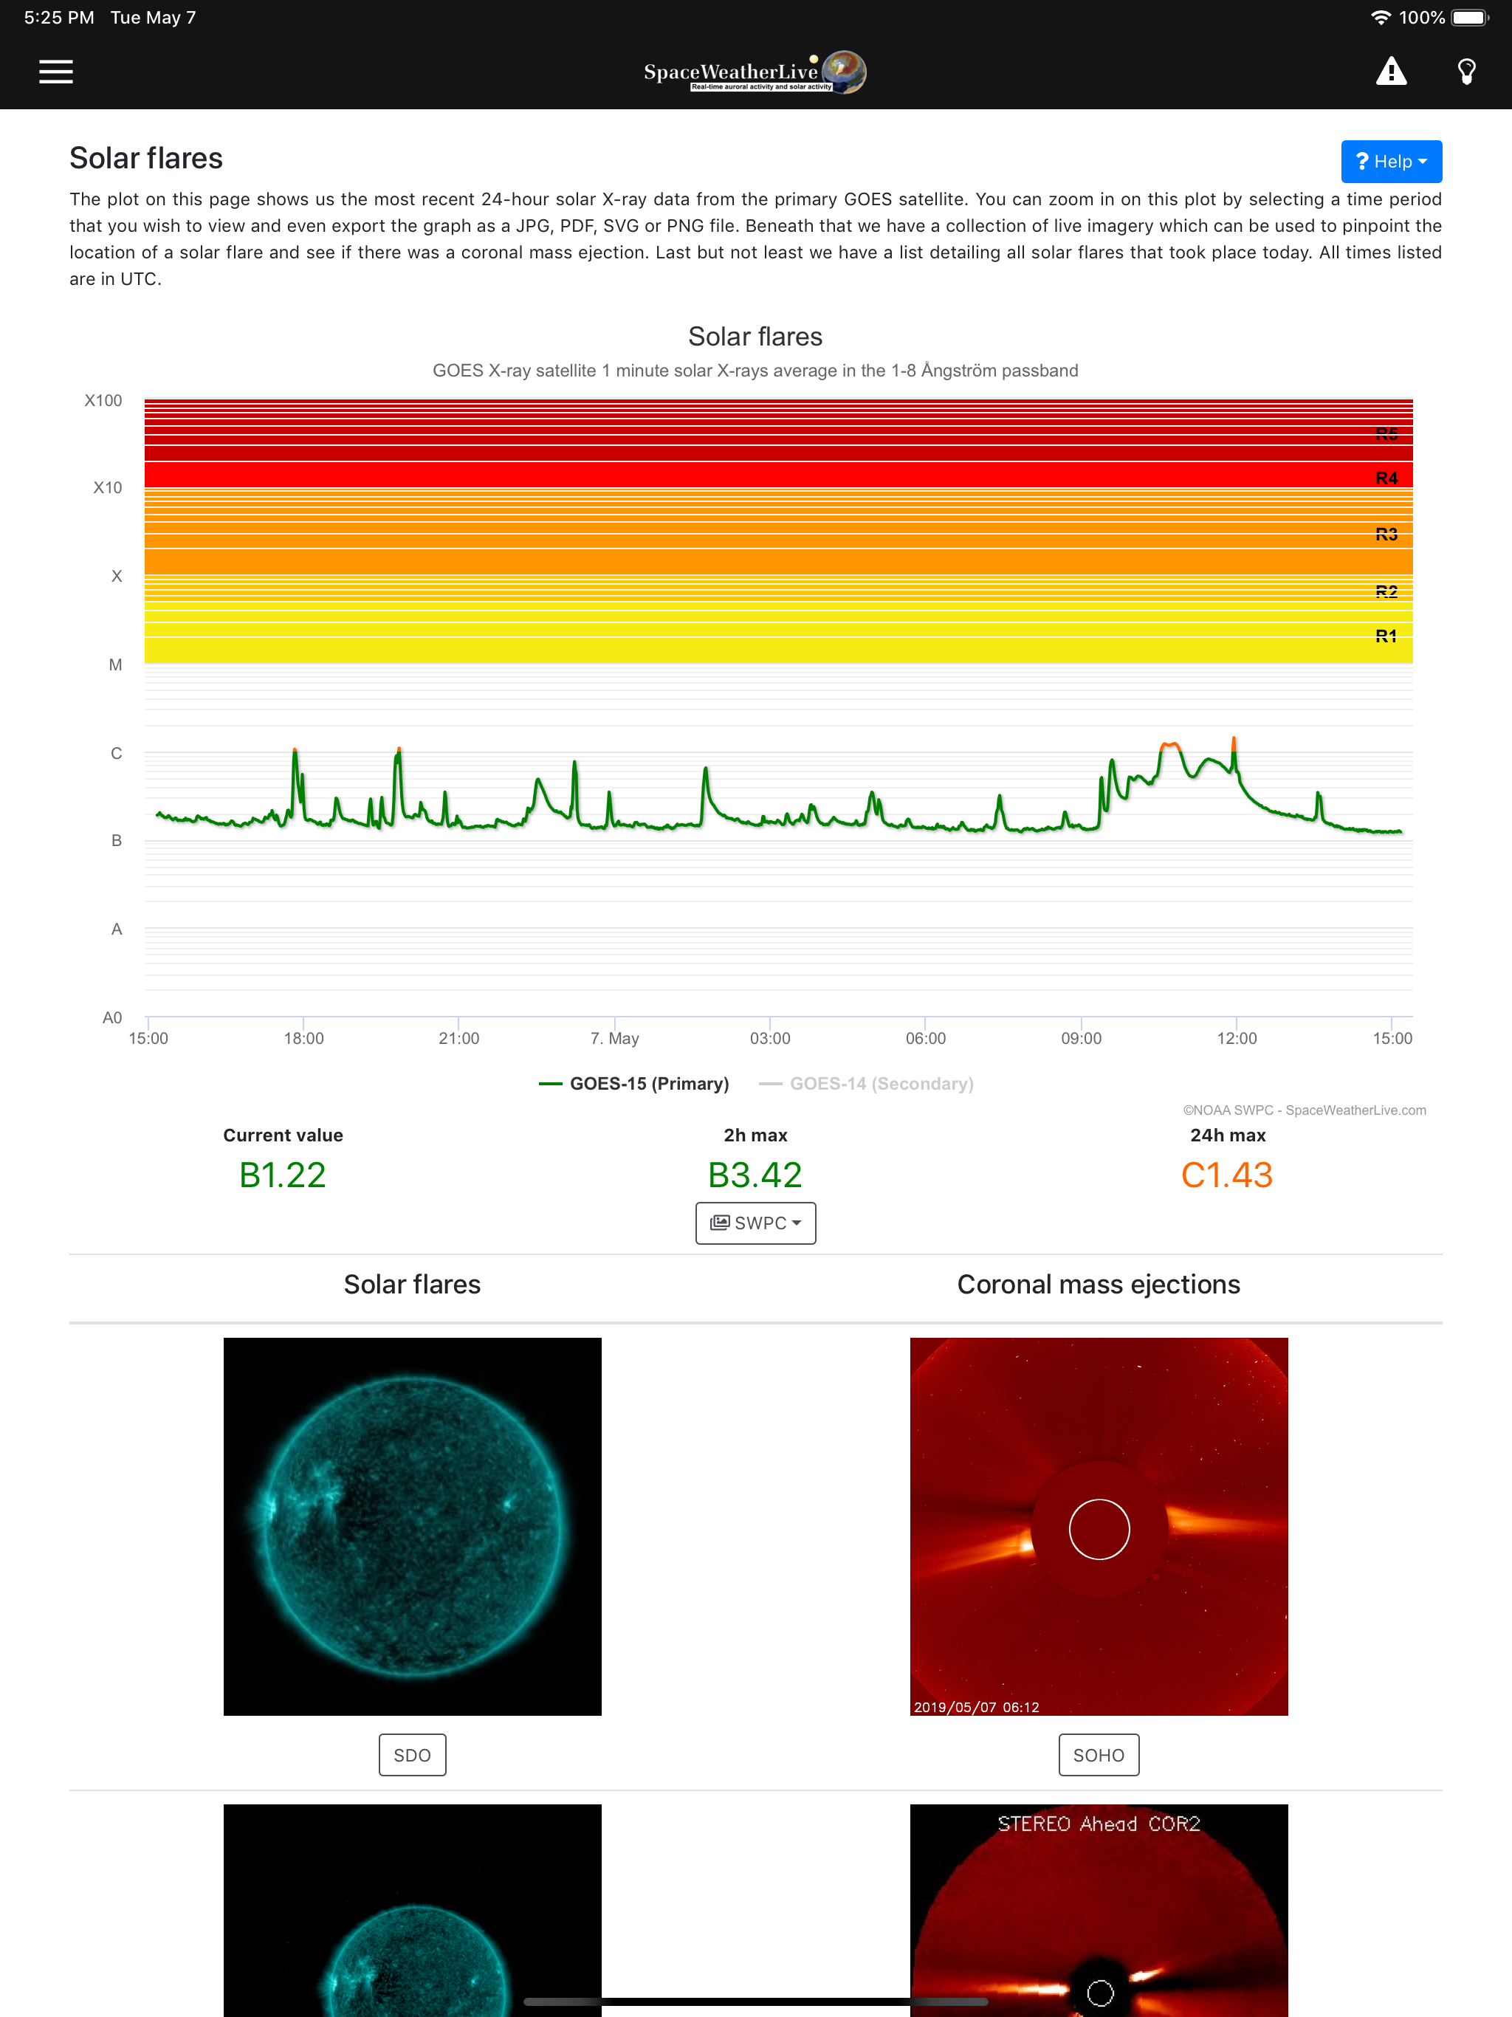Tap the image icon inside the SWPC button
Image resolution: width=1512 pixels, height=2017 pixels.
721,1223
